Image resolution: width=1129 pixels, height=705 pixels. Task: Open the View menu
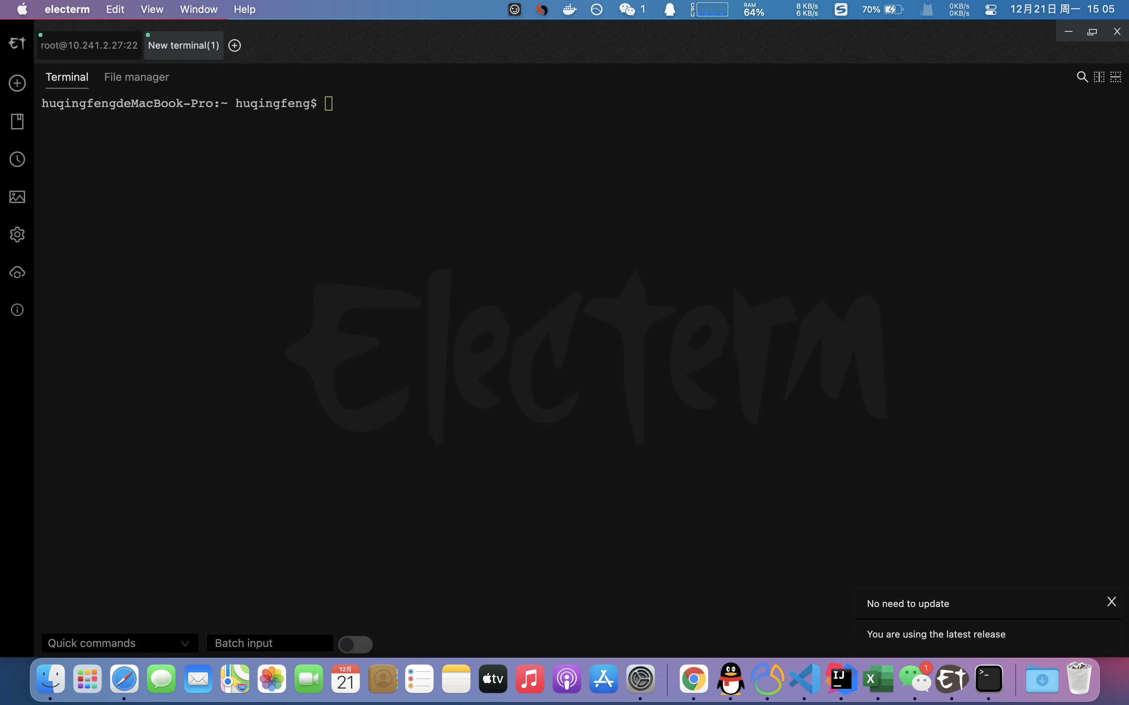tap(151, 9)
